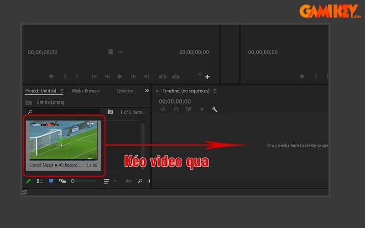
Task: Open the Source monitor button editor plus icon
Action: click(x=208, y=77)
